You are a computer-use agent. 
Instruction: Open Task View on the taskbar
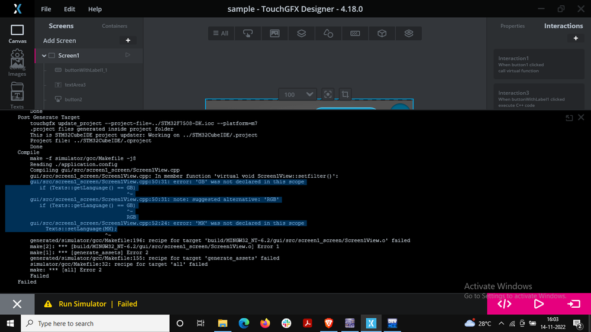click(201, 323)
